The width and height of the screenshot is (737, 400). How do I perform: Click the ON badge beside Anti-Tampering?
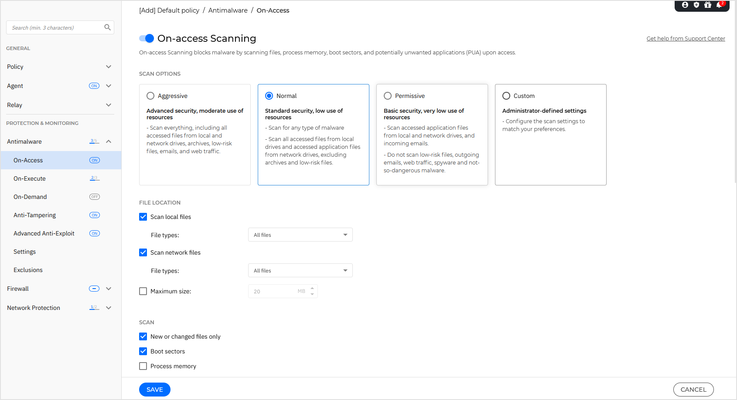(95, 215)
